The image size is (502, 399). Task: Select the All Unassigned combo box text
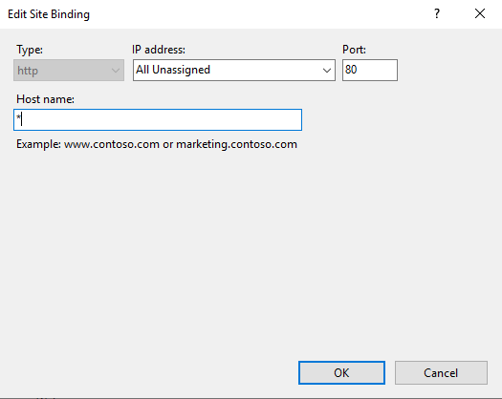click(x=173, y=70)
